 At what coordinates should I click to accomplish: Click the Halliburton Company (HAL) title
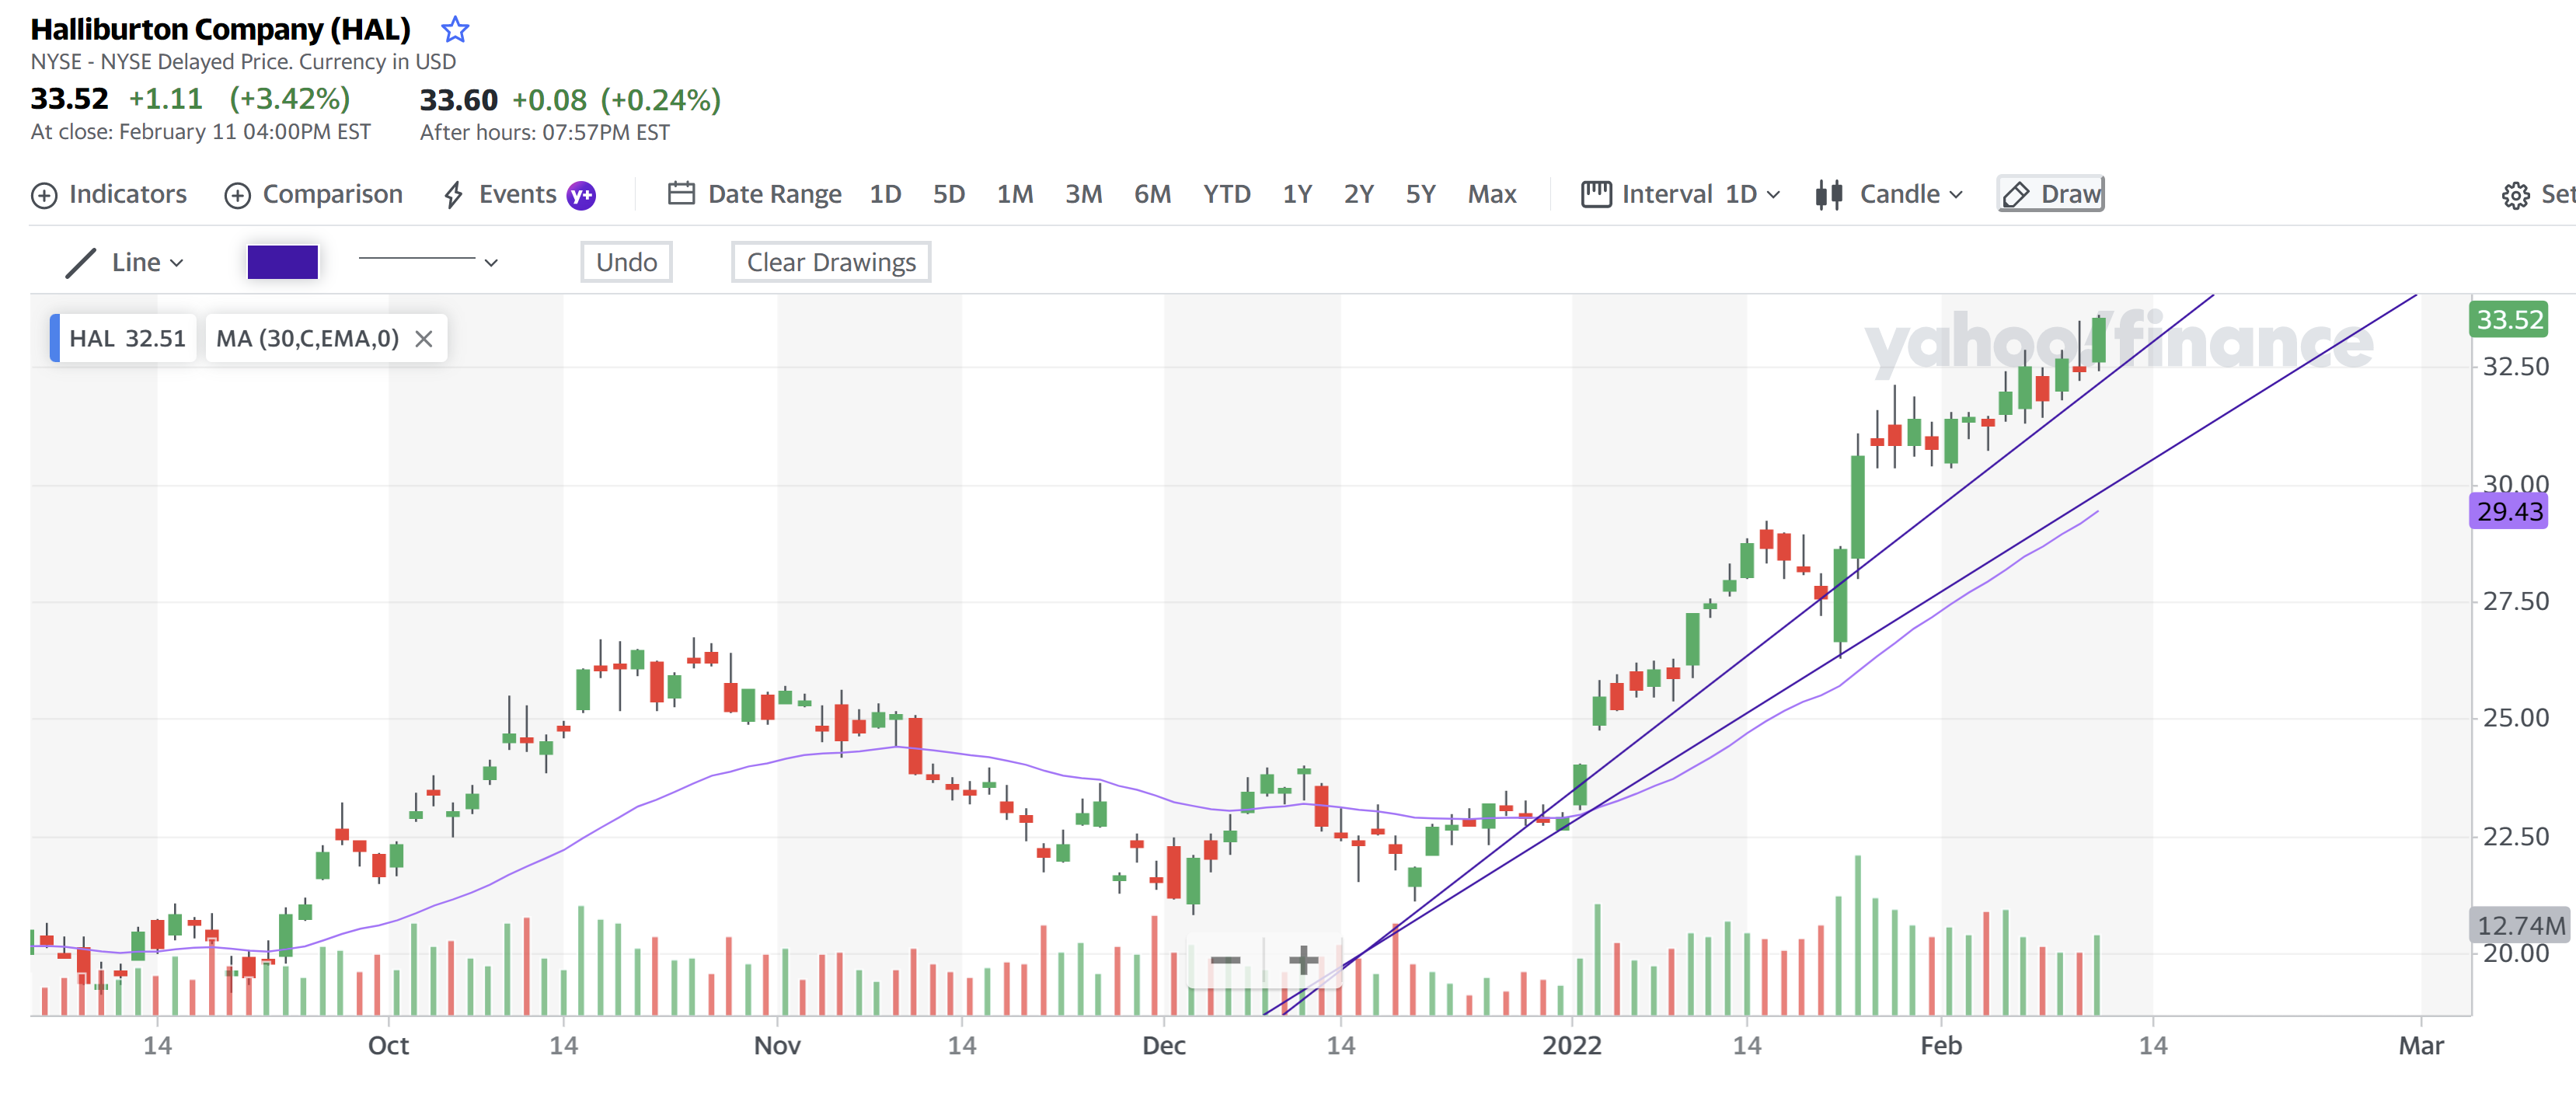220,30
